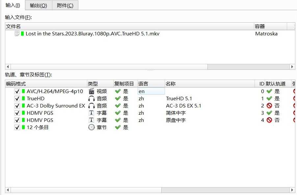
Task: Select the Lost in the Stars mkv file row
Action: tap(150, 34)
